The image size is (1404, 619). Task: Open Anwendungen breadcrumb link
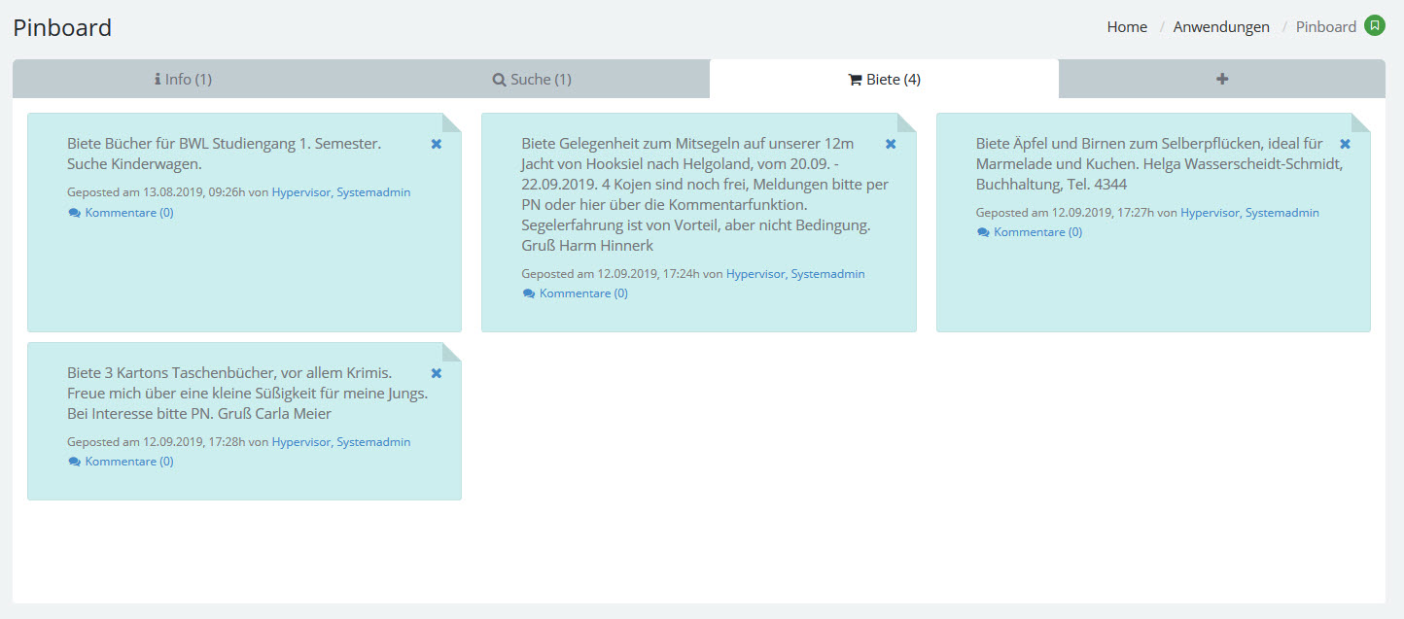1221,27
